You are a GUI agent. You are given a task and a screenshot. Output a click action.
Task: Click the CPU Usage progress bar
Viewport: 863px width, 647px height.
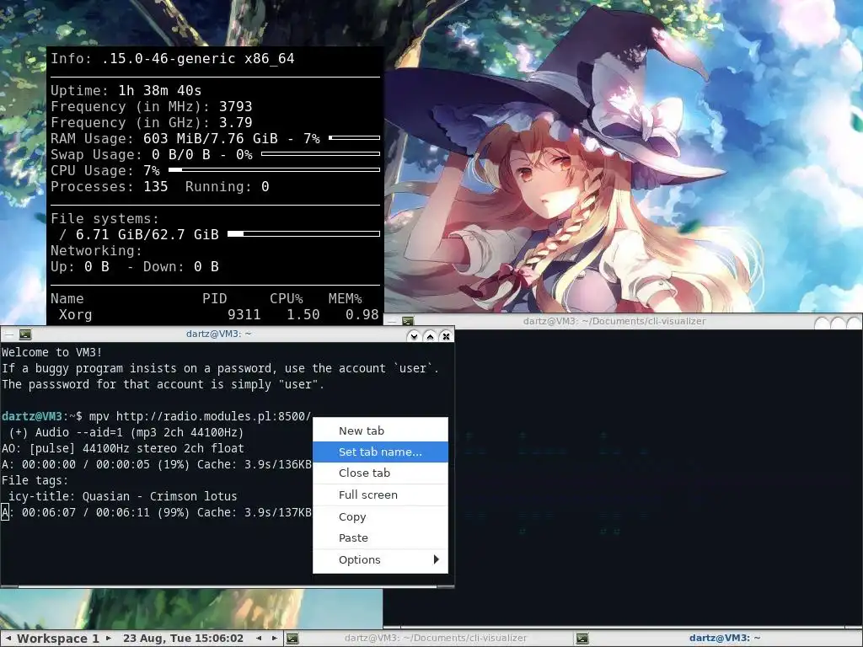pyautogui.click(x=274, y=169)
